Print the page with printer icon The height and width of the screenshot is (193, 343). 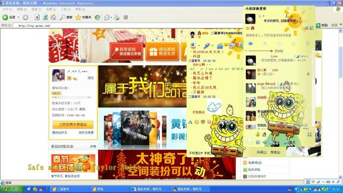click(x=117, y=17)
